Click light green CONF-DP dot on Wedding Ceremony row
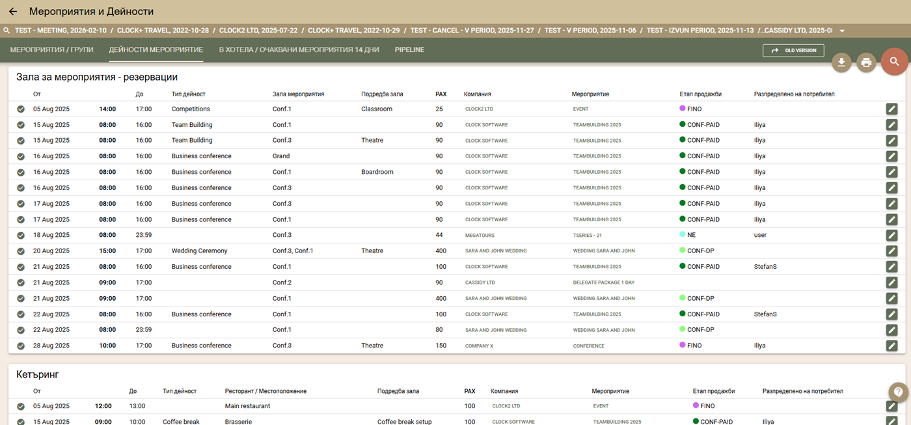911x425 pixels. 683,251
